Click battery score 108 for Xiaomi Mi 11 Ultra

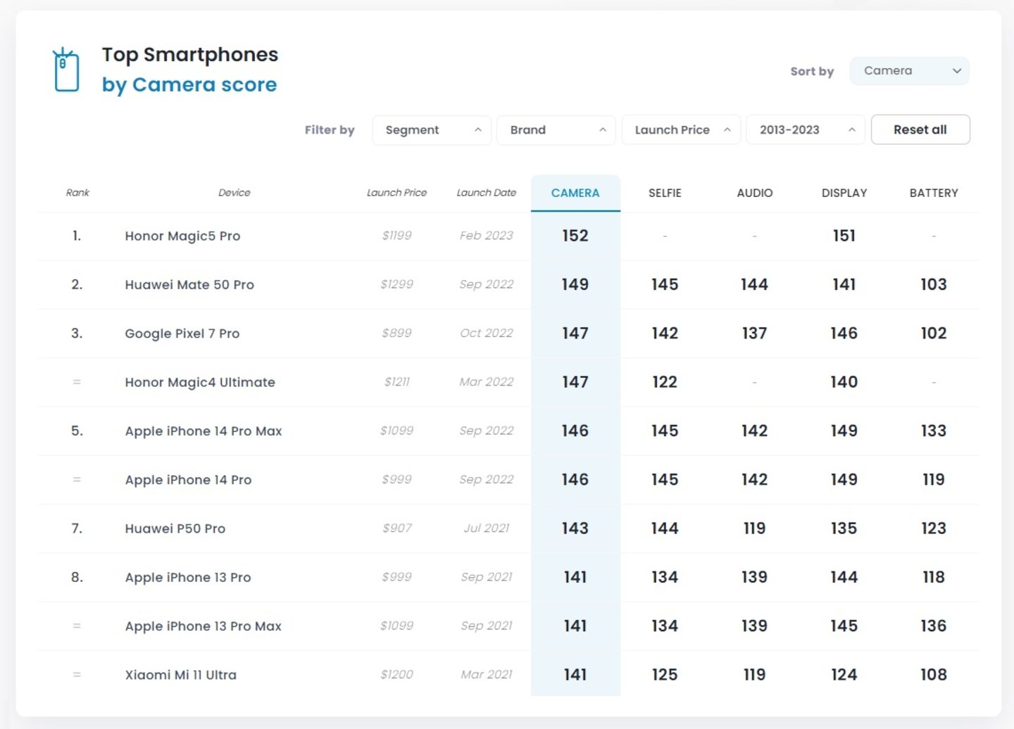pos(934,675)
